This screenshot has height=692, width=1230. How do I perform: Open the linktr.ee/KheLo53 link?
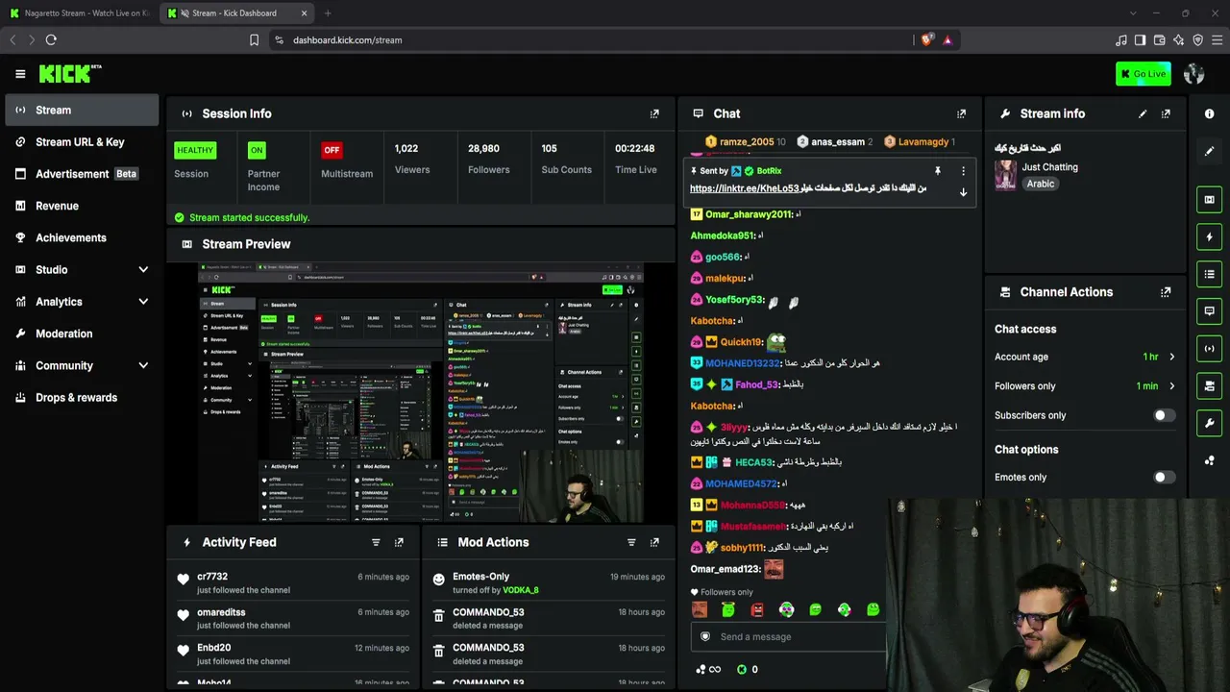coord(745,188)
